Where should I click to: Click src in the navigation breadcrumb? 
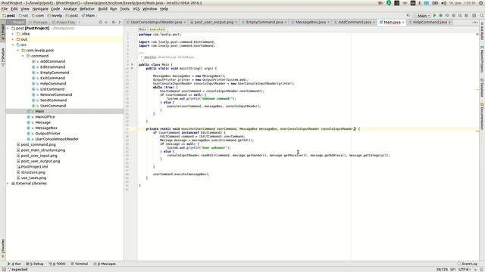(x=23, y=15)
